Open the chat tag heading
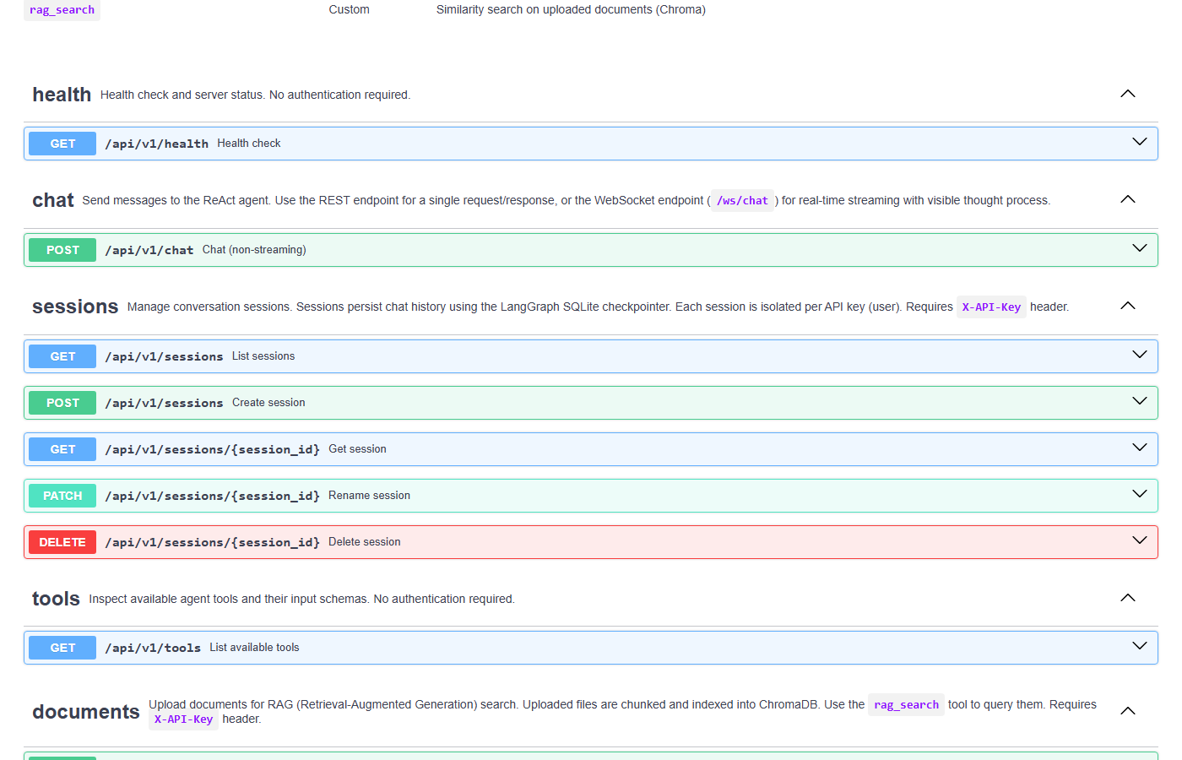The width and height of the screenshot is (1182, 760). (53, 200)
